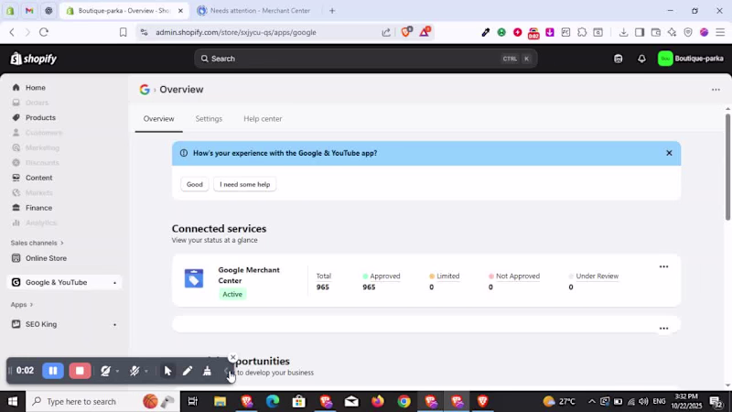
Task: Open microphone options dropdown arrow
Action: coord(146,372)
